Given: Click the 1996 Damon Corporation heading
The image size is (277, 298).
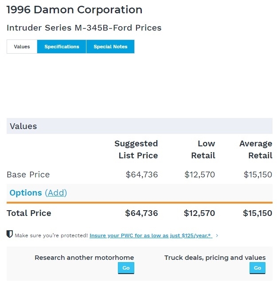Looking at the screenshot, I should 74,10.
